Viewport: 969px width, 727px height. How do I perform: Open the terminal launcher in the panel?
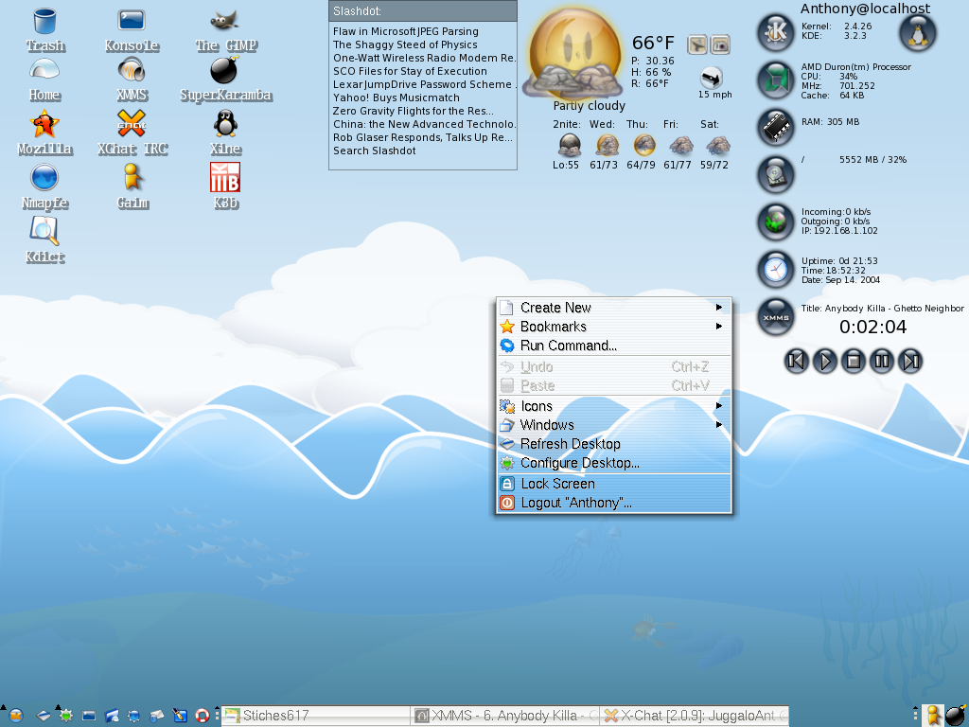(88, 716)
